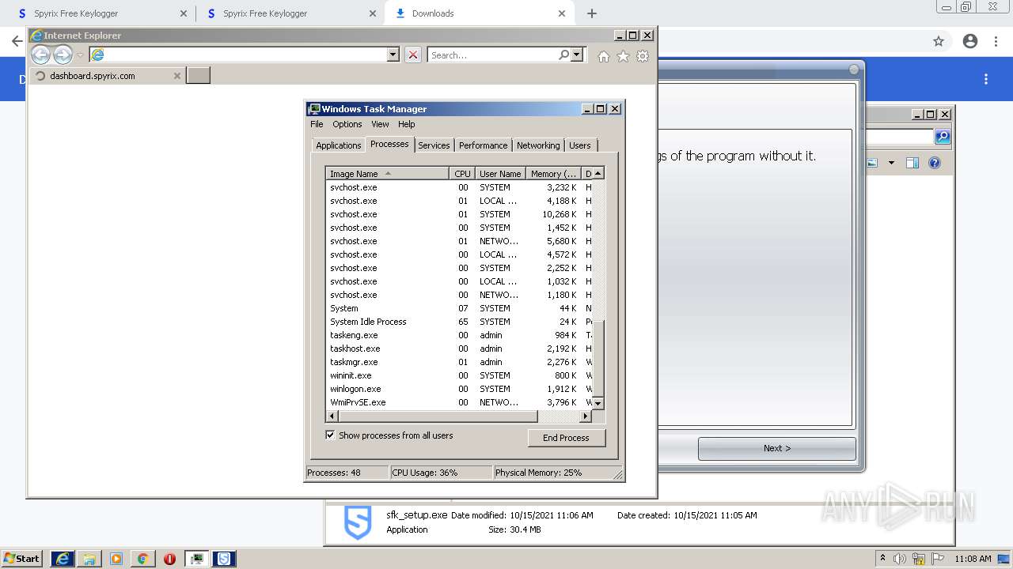Image resolution: width=1013 pixels, height=569 pixels.
Task: Uncheck Show processes from all users
Action: click(330, 435)
